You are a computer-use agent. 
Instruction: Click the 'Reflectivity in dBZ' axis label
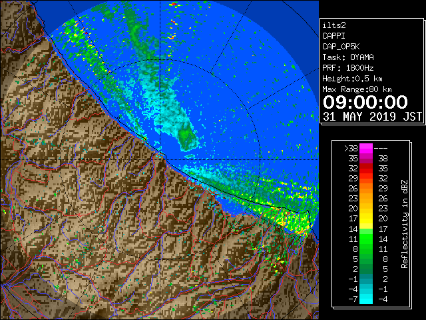(405, 224)
